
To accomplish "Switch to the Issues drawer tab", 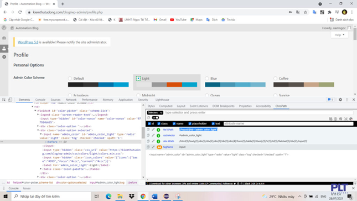I will (x=27, y=188).
